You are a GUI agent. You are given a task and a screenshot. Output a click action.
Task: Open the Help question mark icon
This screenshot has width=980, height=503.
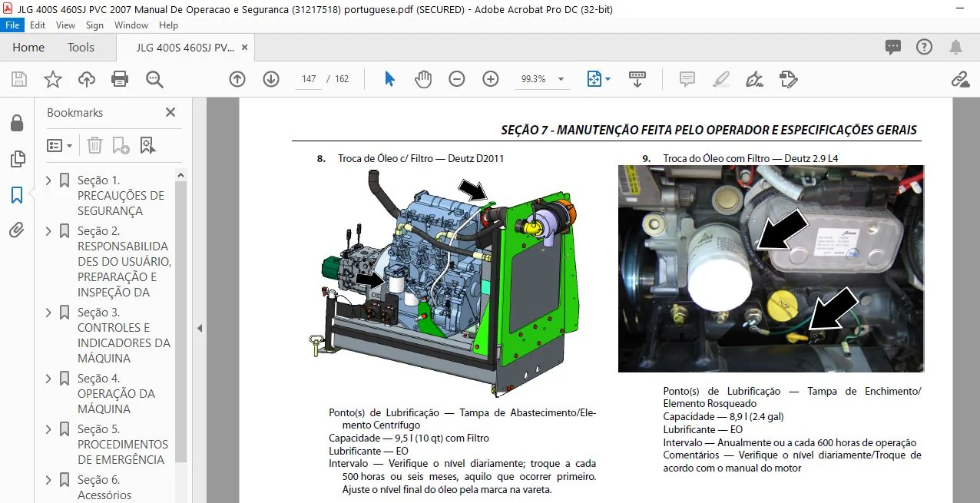point(924,47)
